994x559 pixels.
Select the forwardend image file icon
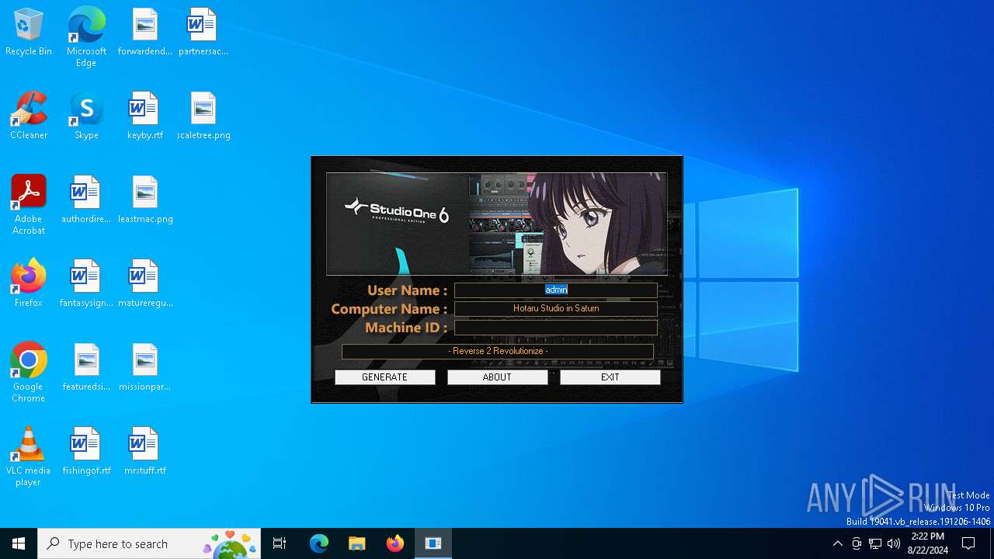point(145,33)
